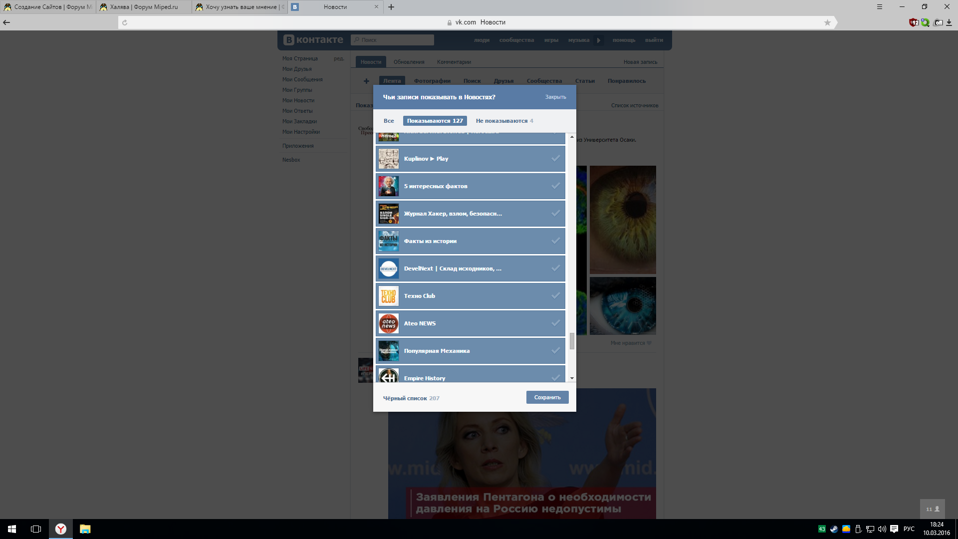This screenshot has height=539, width=958.
Task: Click the sources list scrollbar thumb
Action: coord(572,341)
